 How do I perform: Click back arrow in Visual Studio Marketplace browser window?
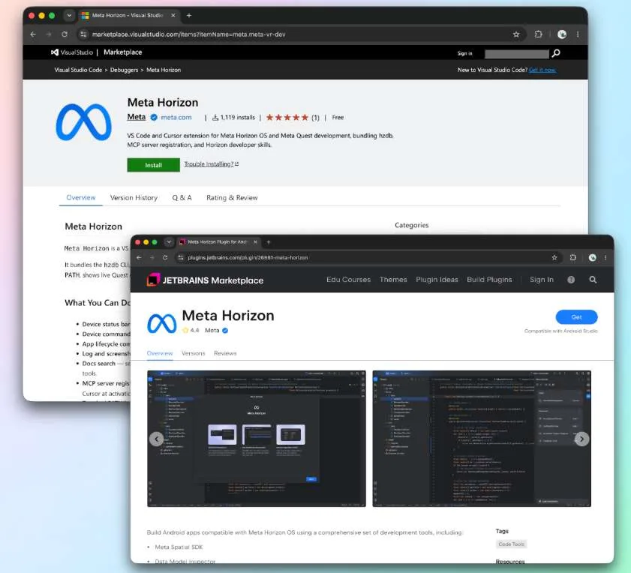point(33,34)
